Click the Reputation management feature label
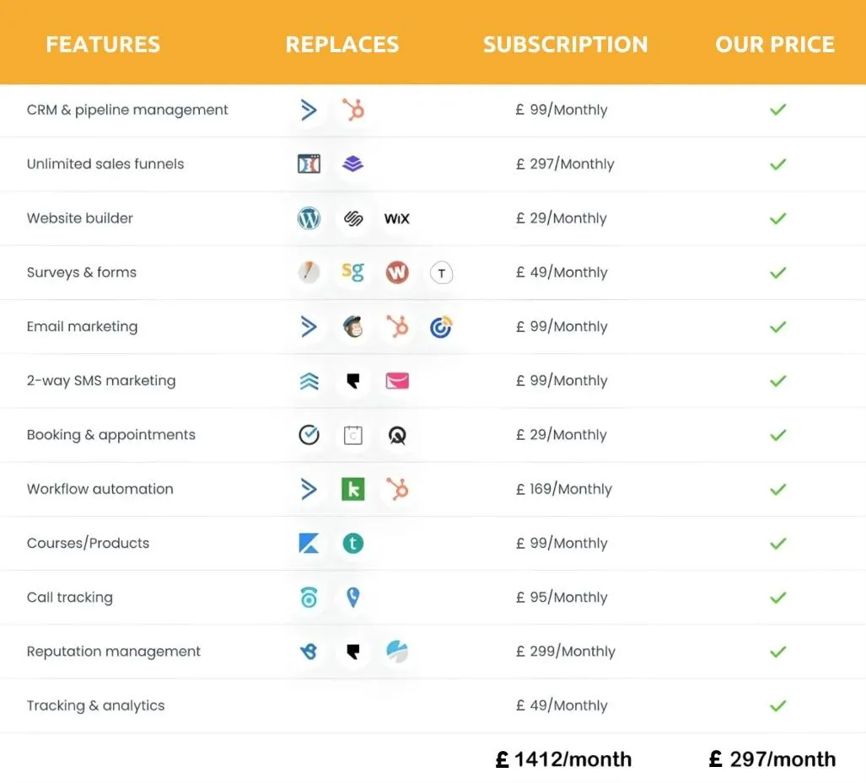This screenshot has width=866, height=783. tap(113, 652)
